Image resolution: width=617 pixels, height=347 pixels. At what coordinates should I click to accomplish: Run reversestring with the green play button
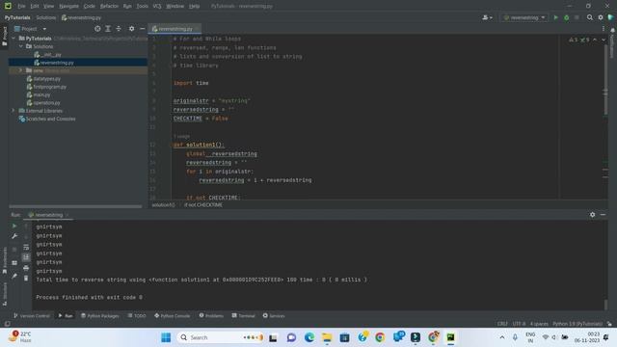pyautogui.click(x=555, y=17)
